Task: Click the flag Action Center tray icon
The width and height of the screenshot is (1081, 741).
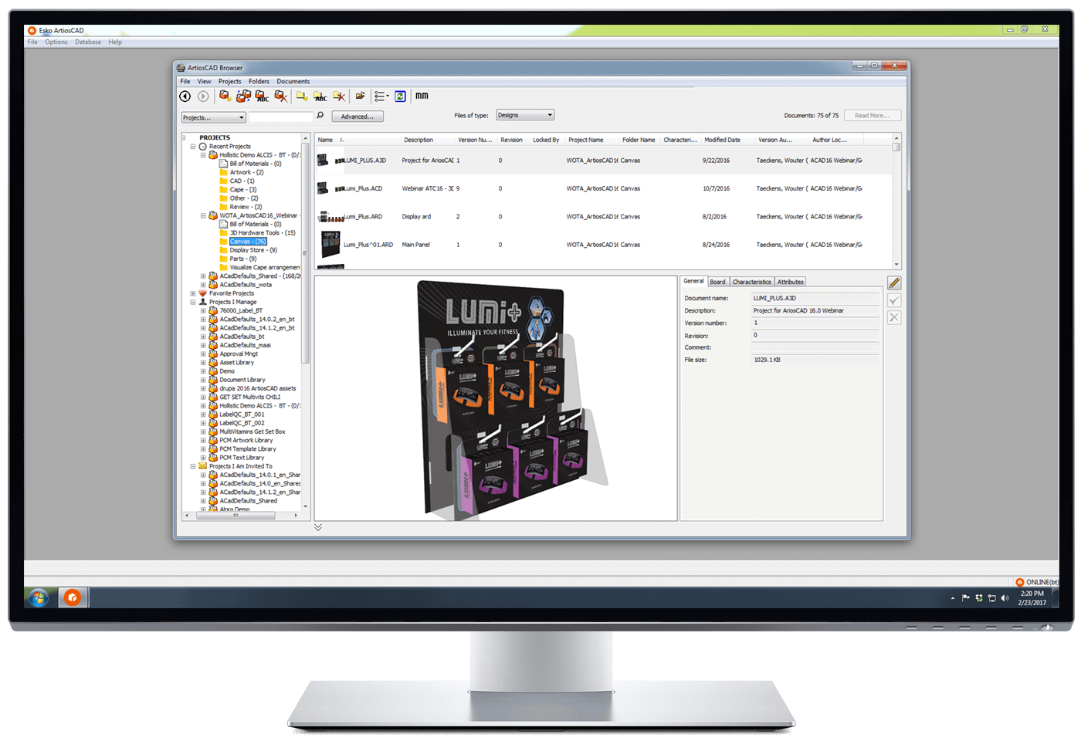Action: [966, 598]
